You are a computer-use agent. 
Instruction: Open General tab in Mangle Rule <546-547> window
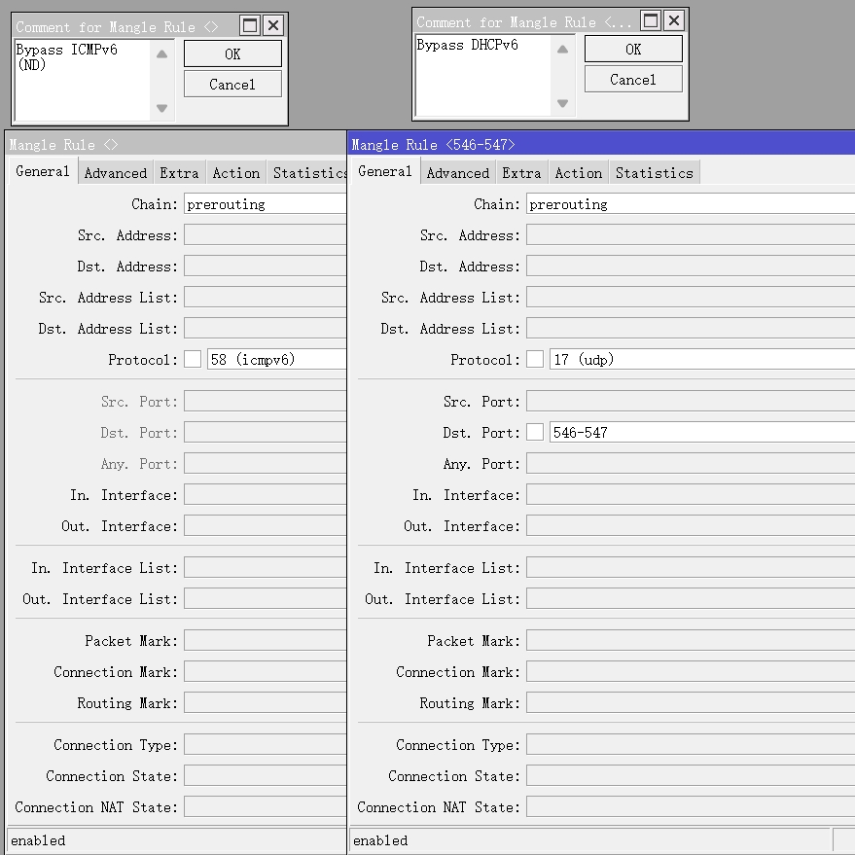tap(385, 172)
